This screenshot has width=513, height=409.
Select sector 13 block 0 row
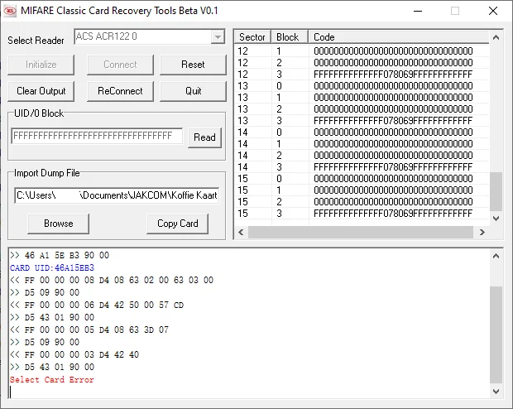point(362,86)
